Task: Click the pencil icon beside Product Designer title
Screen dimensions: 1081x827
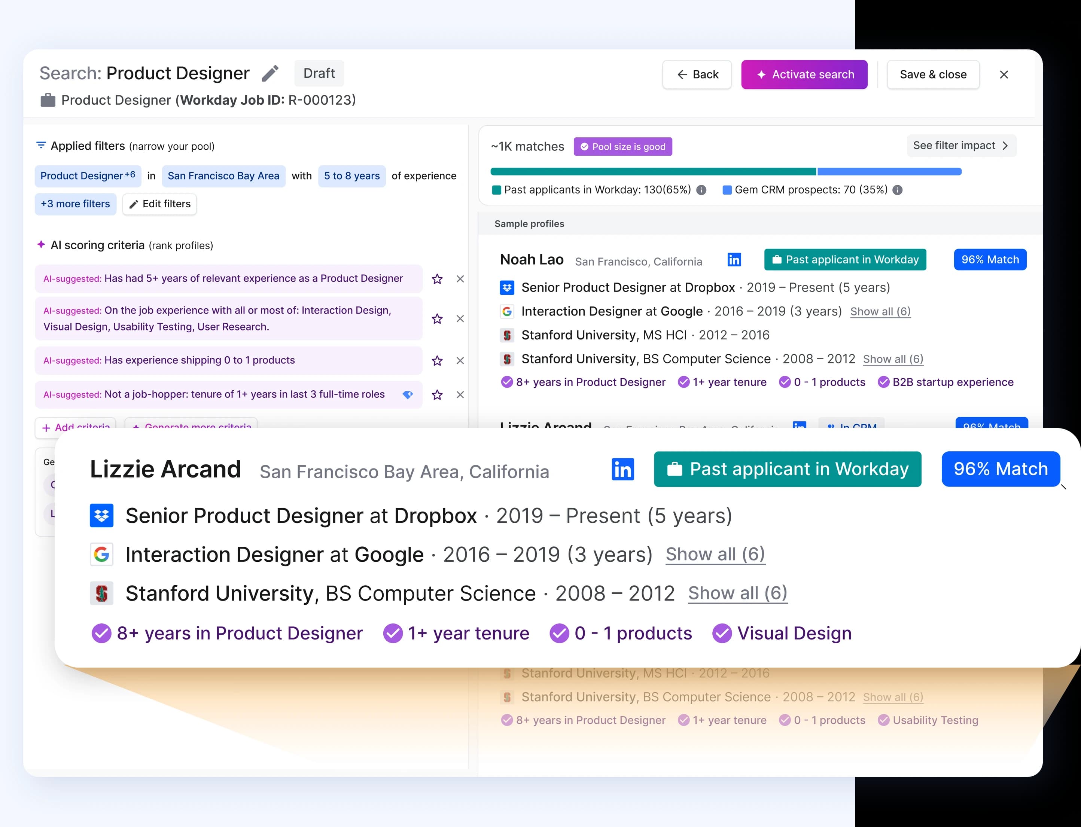Action: coord(270,73)
